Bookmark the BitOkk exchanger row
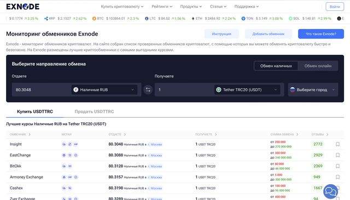The height and width of the screenshot is (200, 350). click(338, 166)
